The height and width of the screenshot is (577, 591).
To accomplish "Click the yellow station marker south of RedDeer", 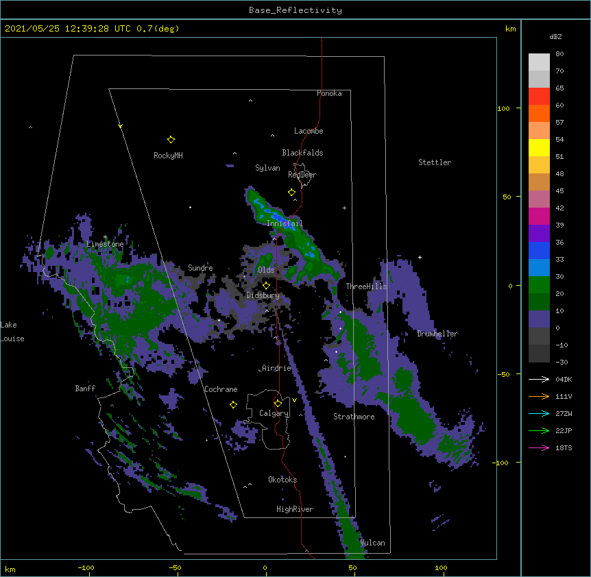I will point(291,193).
